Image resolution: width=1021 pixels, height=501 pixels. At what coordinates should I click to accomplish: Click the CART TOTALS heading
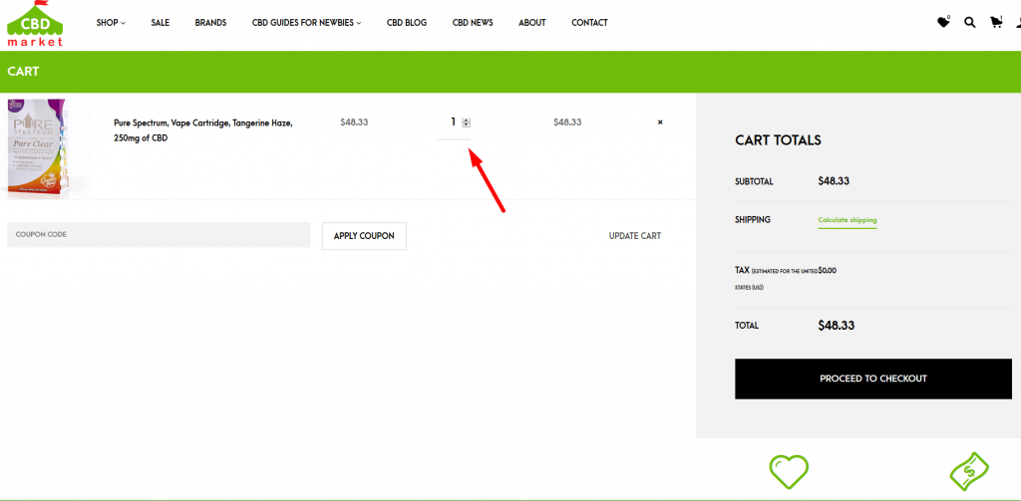pos(778,139)
